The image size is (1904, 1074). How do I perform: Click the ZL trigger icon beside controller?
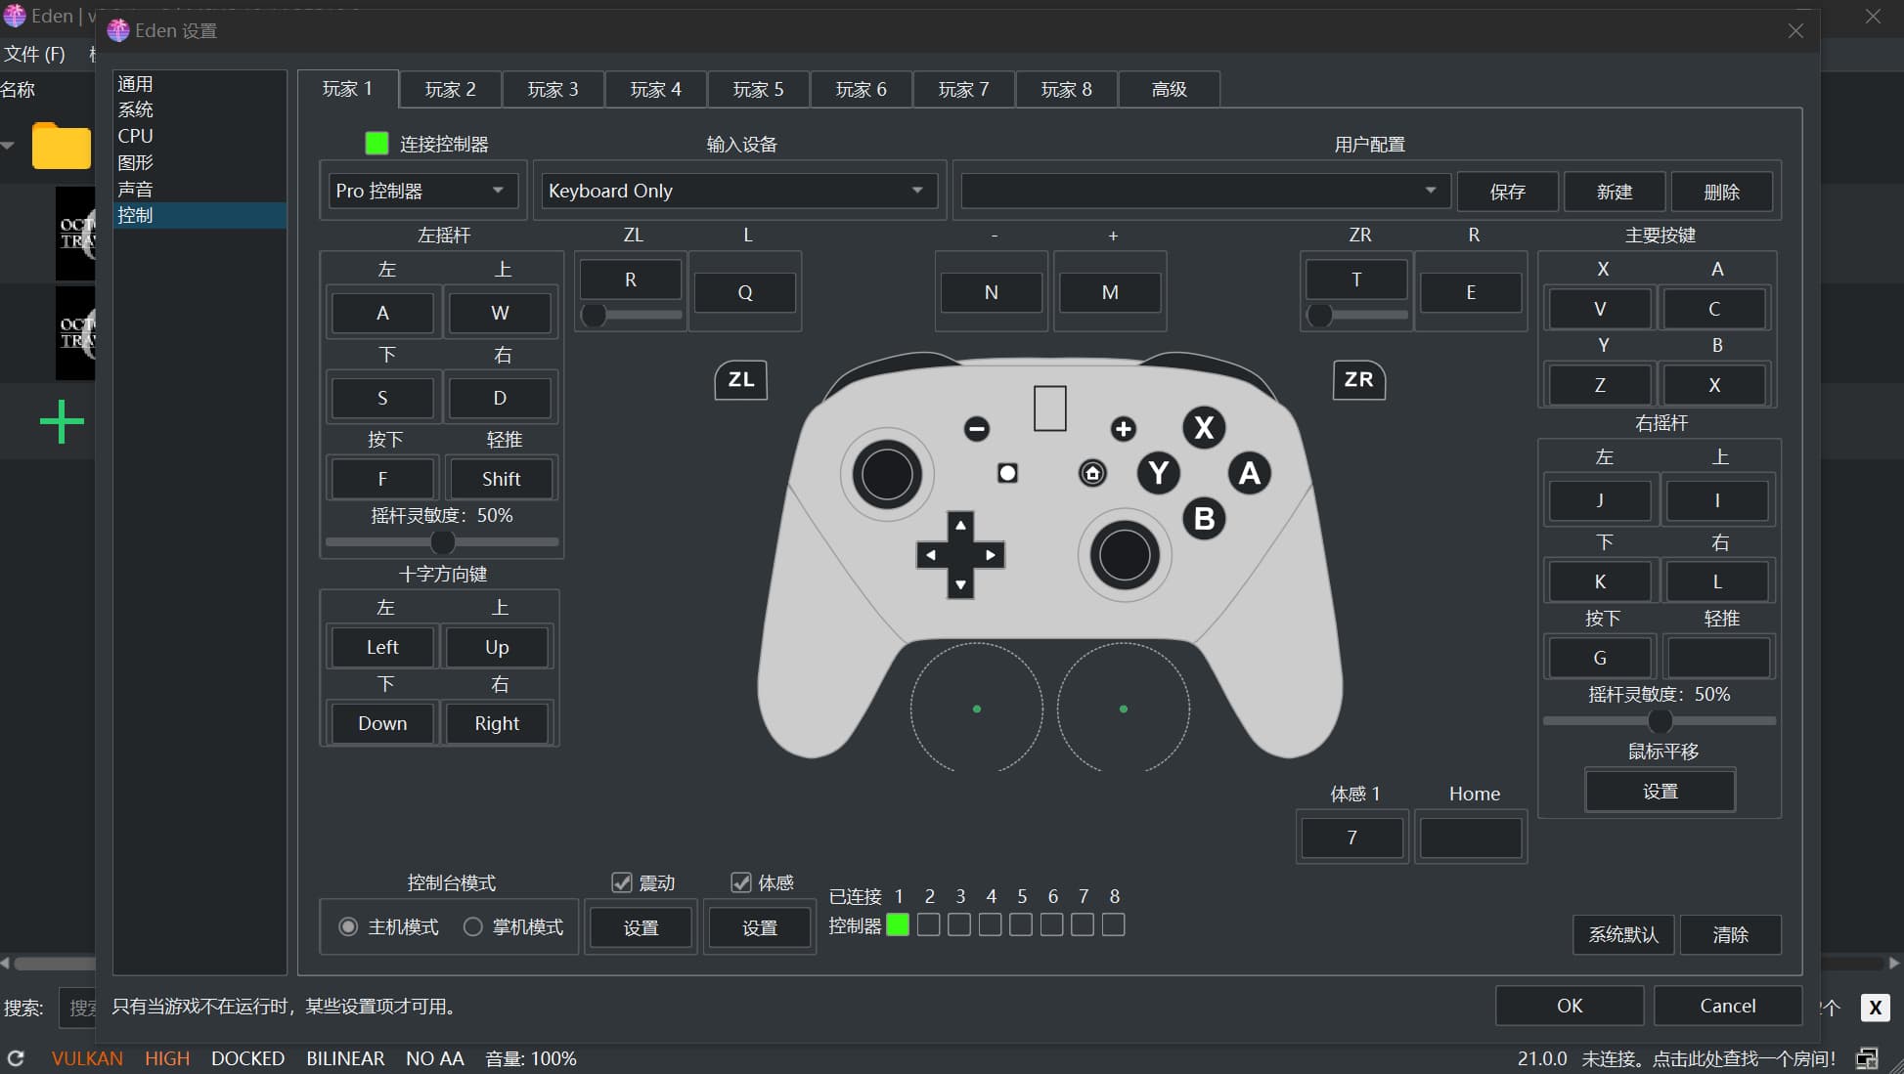[740, 380]
